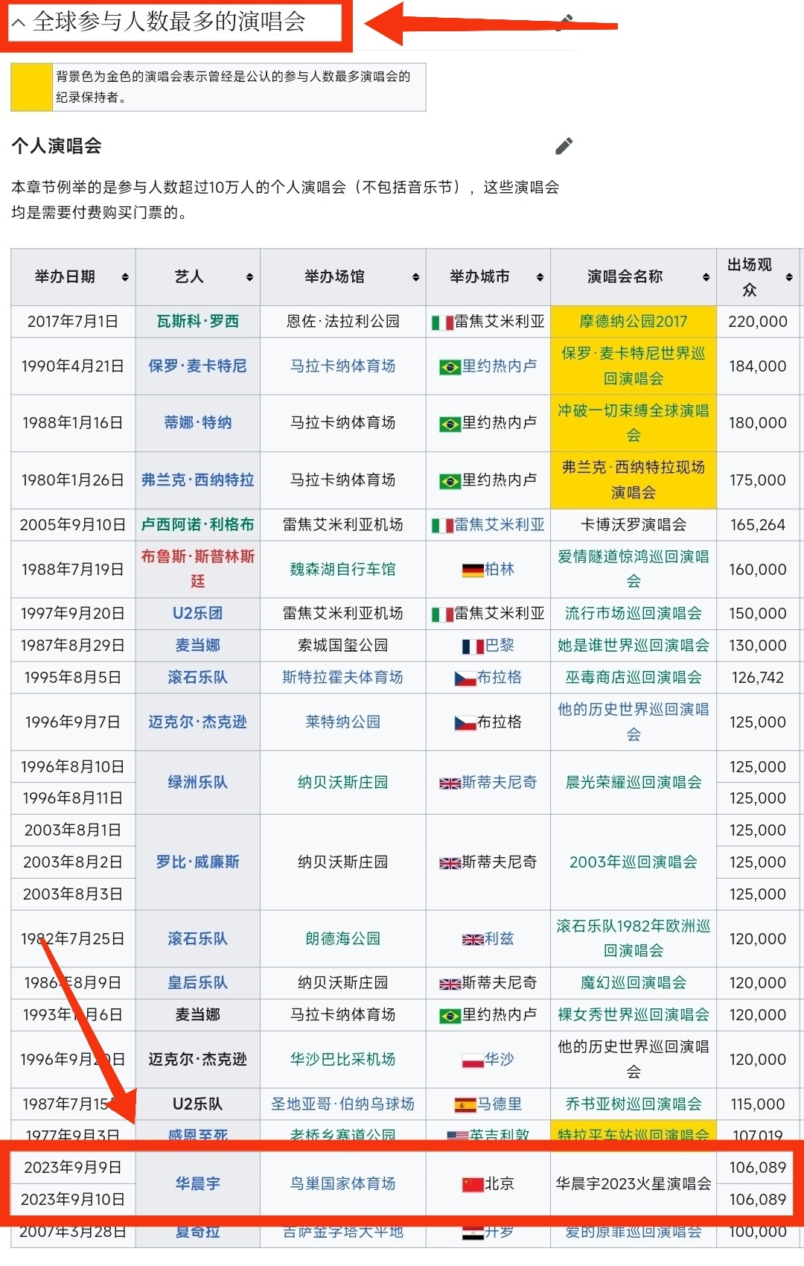Open the 华晨宇 artist link
The image size is (804, 1266).
coord(198,1183)
